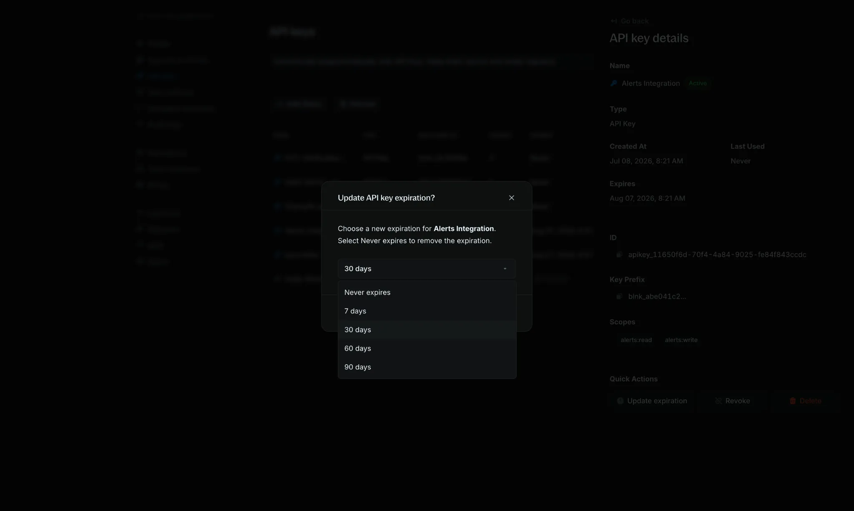854x511 pixels.
Task: Click the Alerts Integration name in details panel
Action: [x=651, y=83]
